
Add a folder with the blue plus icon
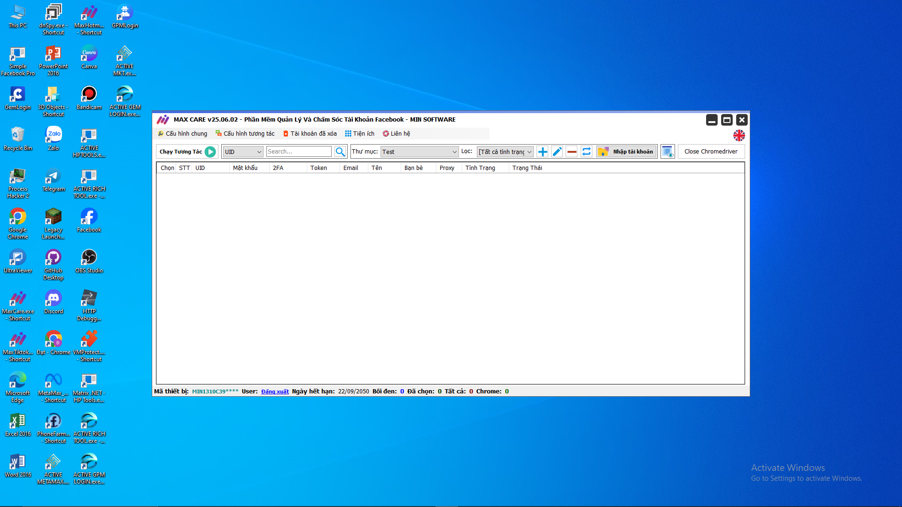(x=543, y=152)
